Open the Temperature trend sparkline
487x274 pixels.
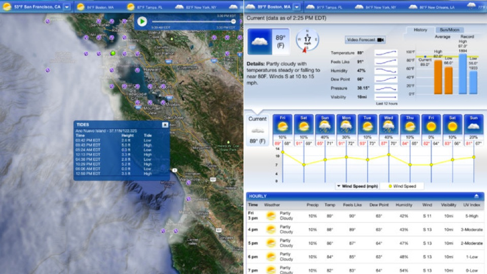click(386, 53)
